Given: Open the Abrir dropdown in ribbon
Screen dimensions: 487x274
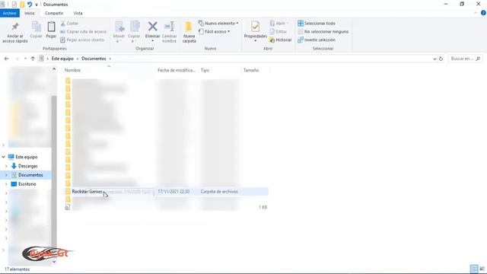Looking at the screenshot, I should point(279,24).
